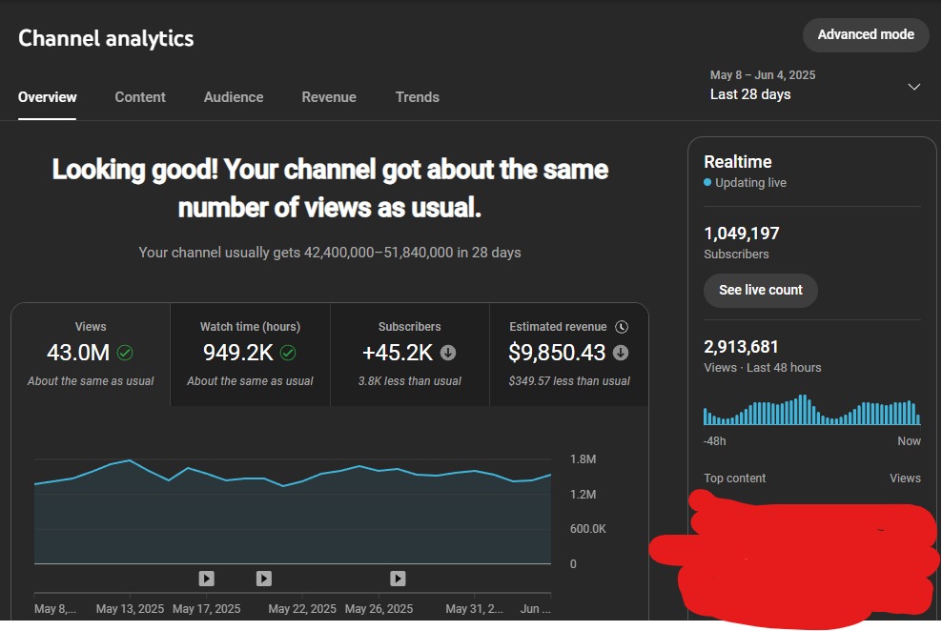Click the green checkmark beside Watch time
This screenshot has width=942, height=631.
pos(288,353)
